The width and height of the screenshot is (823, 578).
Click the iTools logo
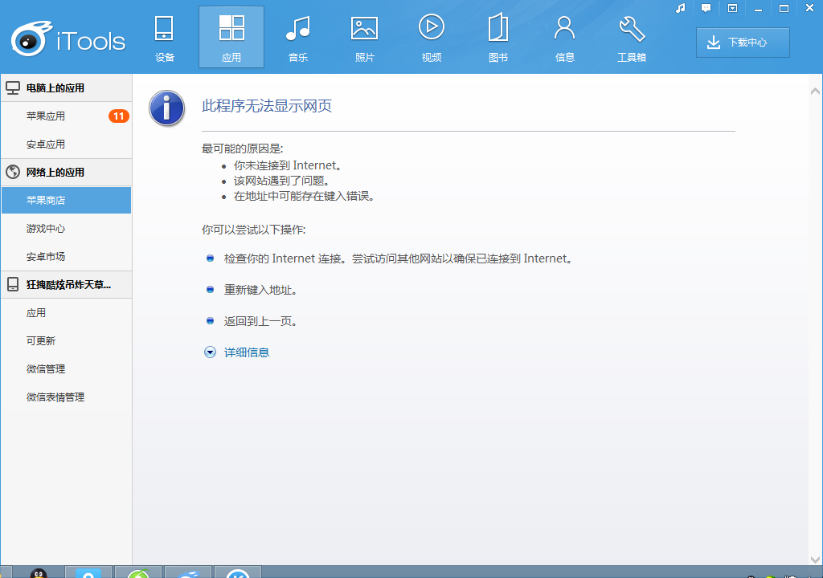click(68, 39)
